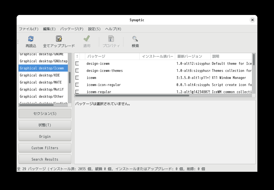This screenshot has height=190, width=274.
Task: Select Graphical desktop/Other in the section list
Action: click(43, 96)
